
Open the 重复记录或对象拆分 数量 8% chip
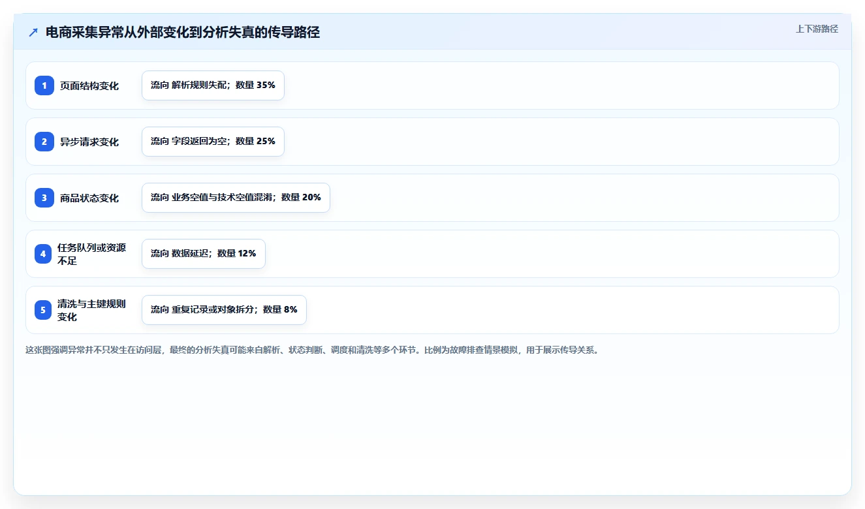(224, 310)
